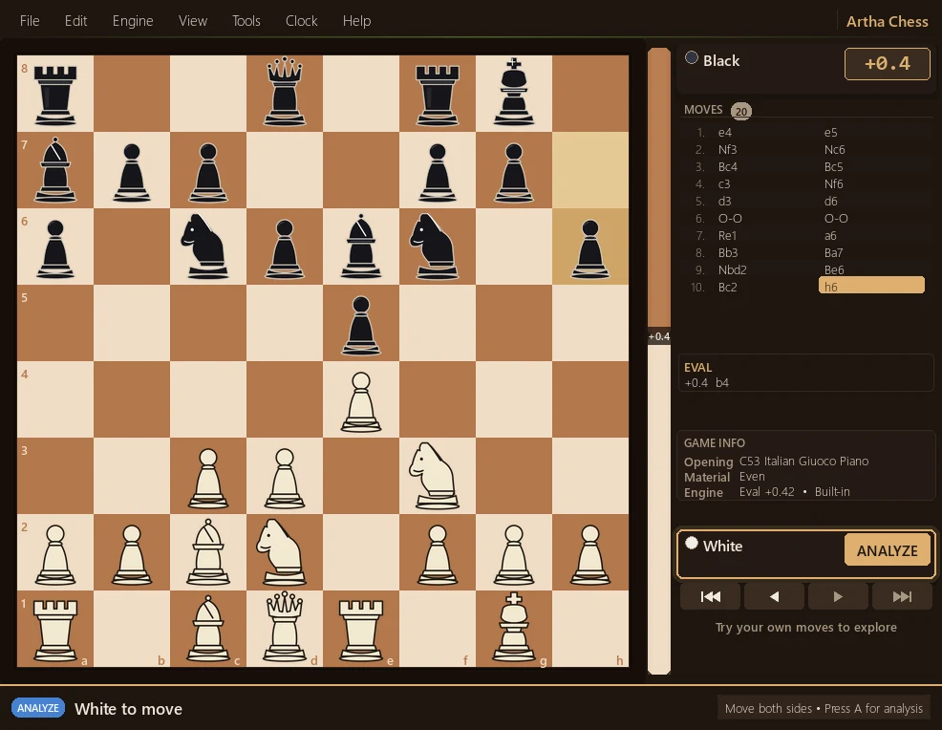Viewport: 942px width, 730px height.
Task: Pick the white king on g1
Action: pyautogui.click(x=514, y=627)
